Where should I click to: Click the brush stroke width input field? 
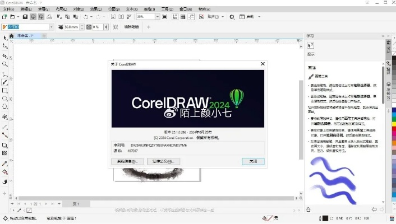tap(71, 27)
